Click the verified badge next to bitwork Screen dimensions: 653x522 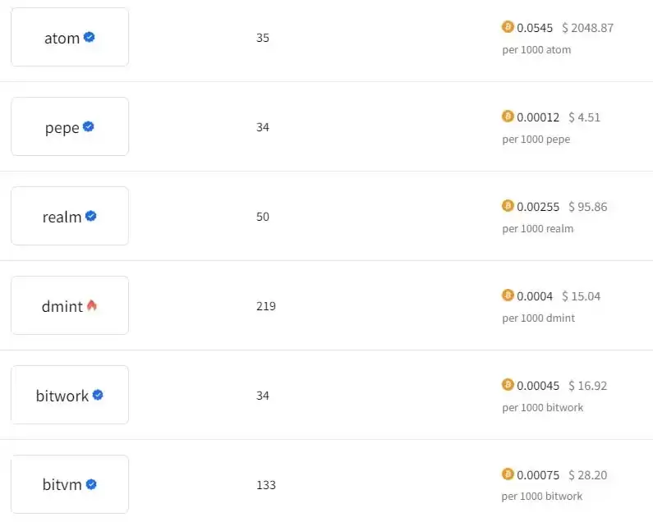pos(98,395)
